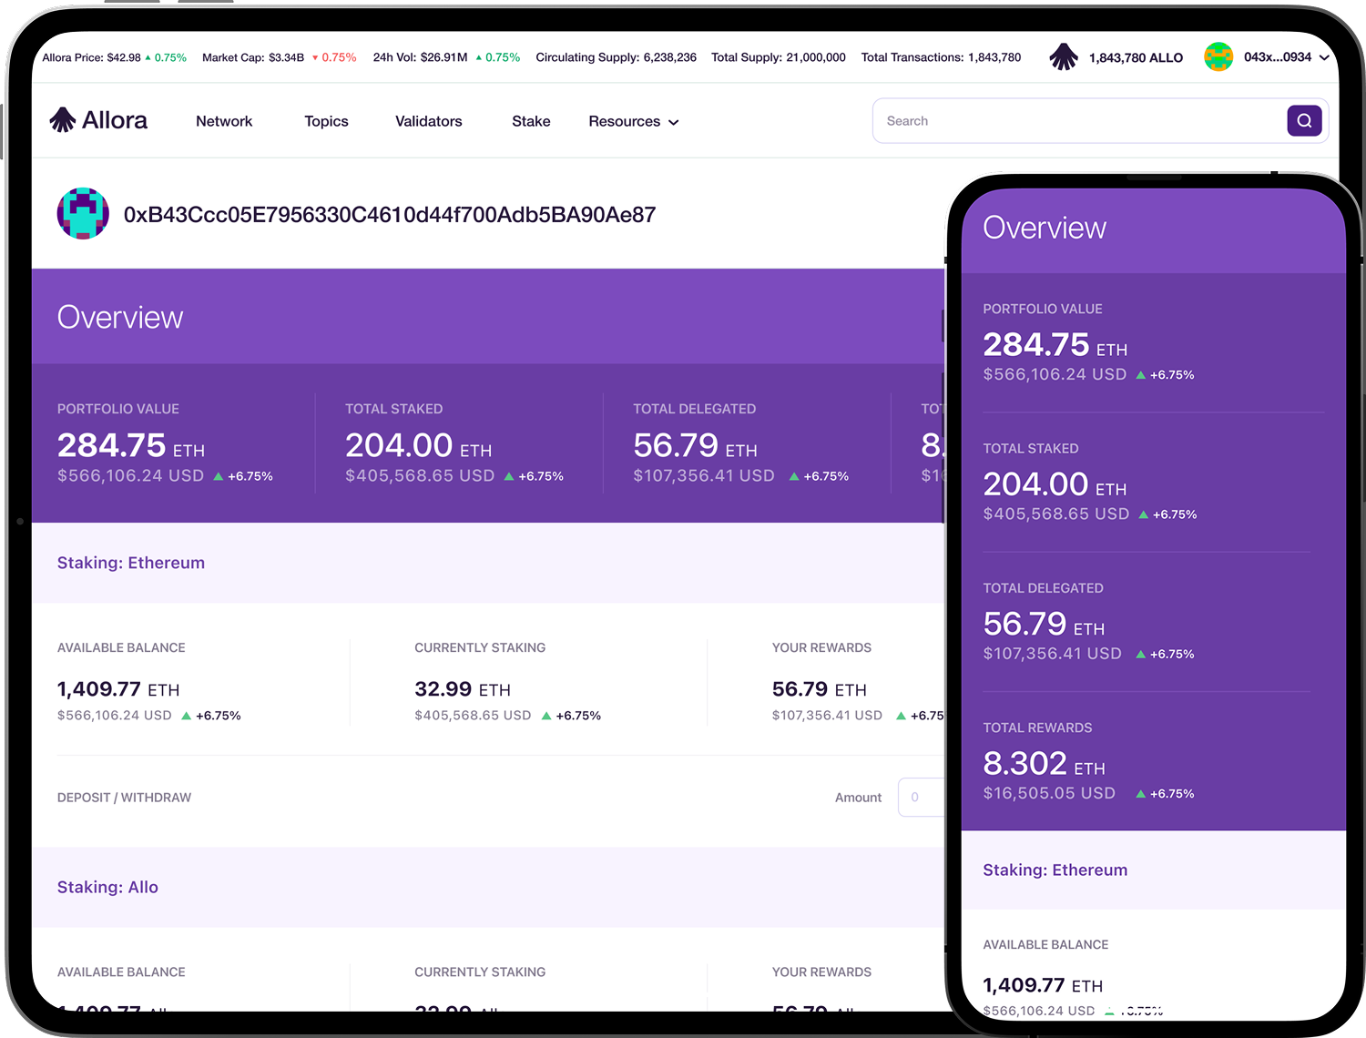Click the purple search magnifier button
Viewport: 1366px width, 1038px height.
click(1303, 120)
